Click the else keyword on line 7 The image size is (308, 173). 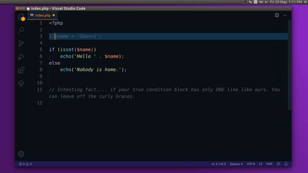54,63
